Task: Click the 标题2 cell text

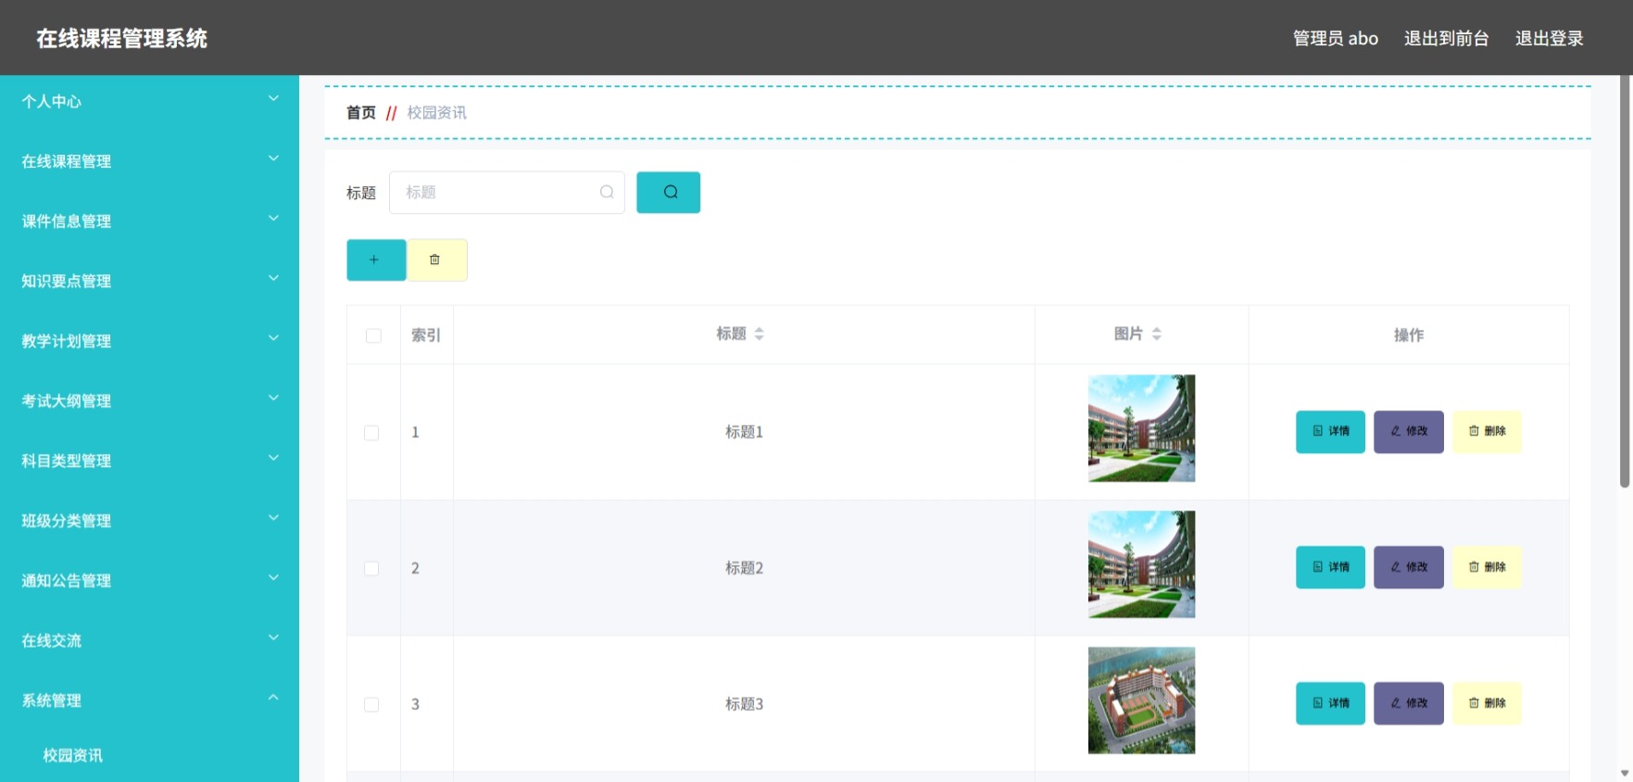Action: tap(744, 568)
